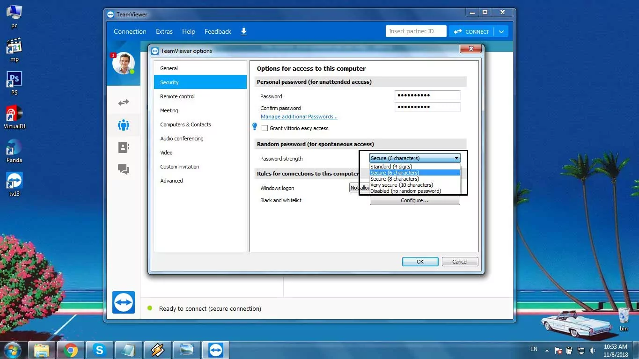Click the CONNECT button
Image resolution: width=639 pixels, height=359 pixels.
click(x=471, y=31)
